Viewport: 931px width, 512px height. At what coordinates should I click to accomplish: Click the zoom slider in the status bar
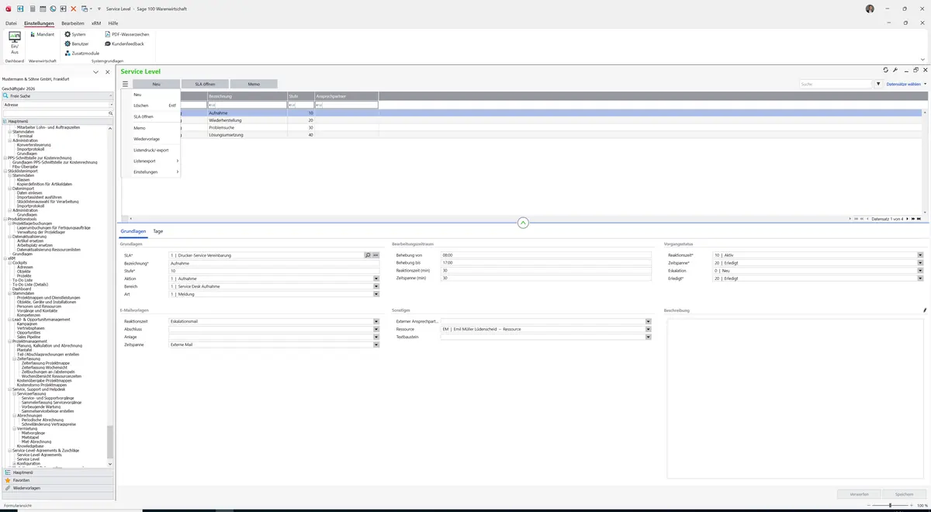coord(889,506)
